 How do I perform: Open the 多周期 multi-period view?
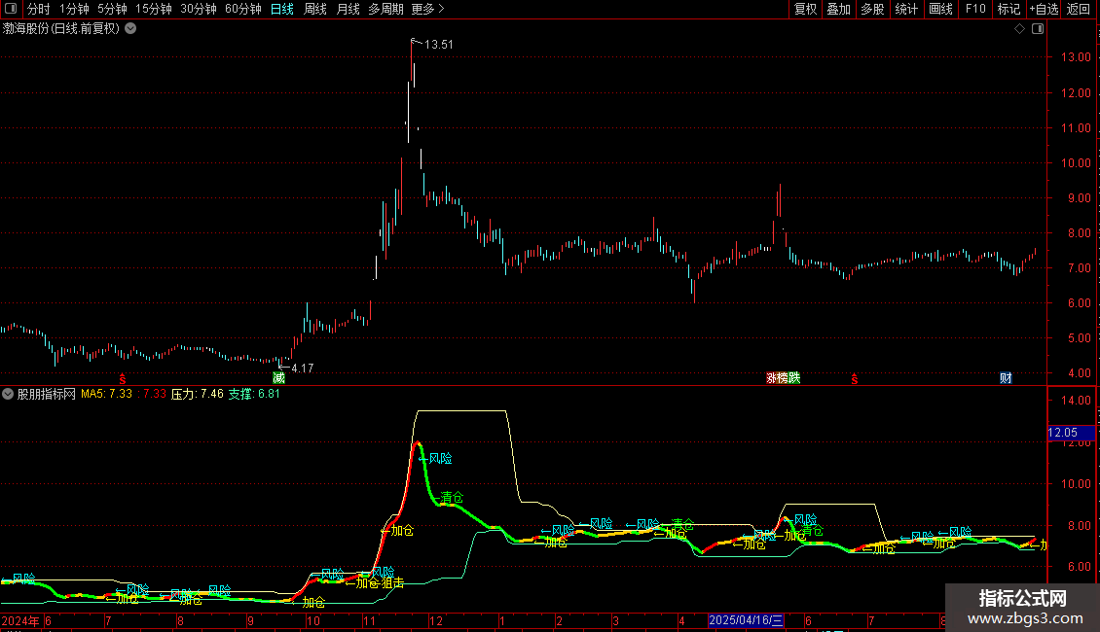point(385,9)
